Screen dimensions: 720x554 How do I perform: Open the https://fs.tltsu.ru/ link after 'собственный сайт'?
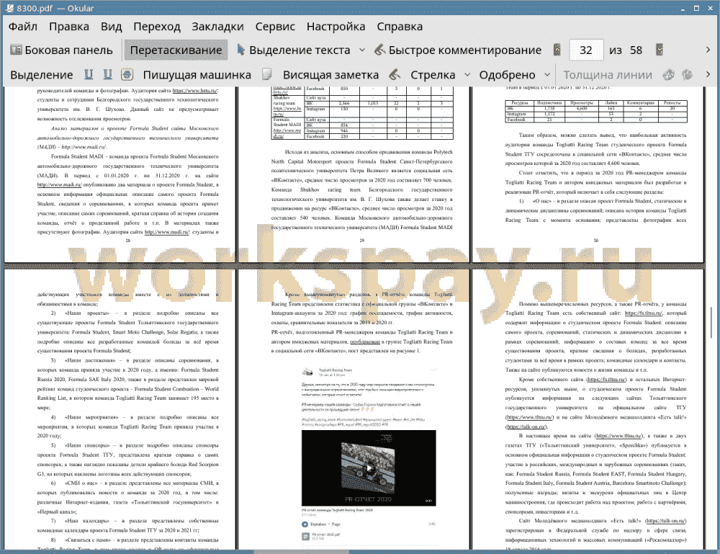click(x=643, y=313)
